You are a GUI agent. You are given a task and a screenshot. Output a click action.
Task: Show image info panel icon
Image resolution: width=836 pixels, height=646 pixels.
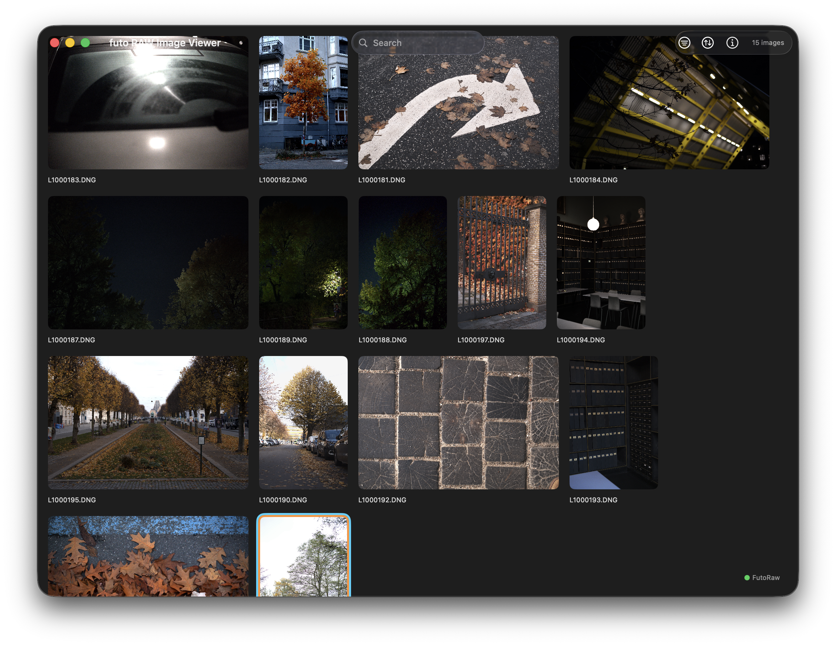coord(732,43)
